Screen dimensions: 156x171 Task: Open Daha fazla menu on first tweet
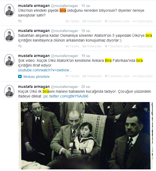coord(142,21)
